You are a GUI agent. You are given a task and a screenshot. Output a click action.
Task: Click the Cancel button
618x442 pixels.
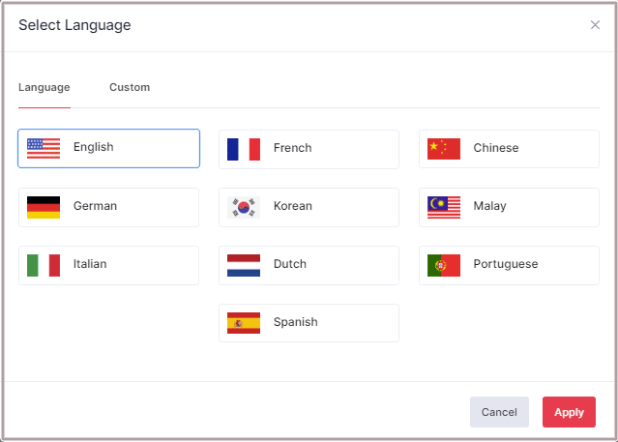pos(499,412)
